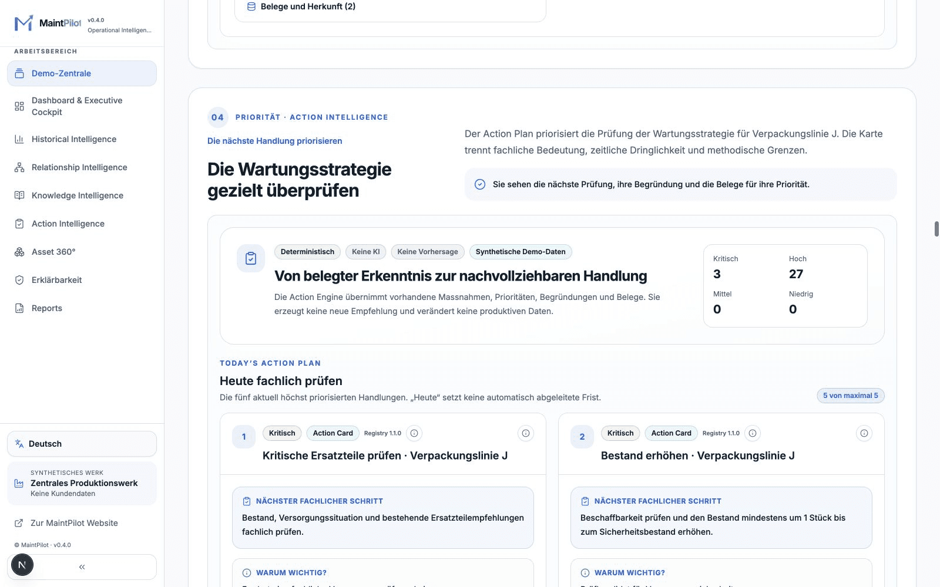940x587 pixels.
Task: Click Kritisch badge on Bestand erhöhen card
Action: click(x=620, y=433)
